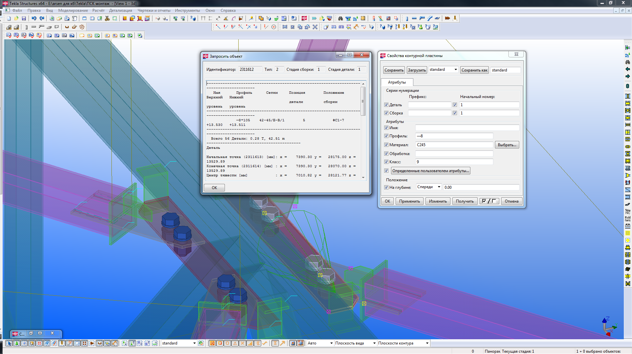This screenshot has width=632, height=354.
Task: Click the Open model folder icon
Action: 16,18
